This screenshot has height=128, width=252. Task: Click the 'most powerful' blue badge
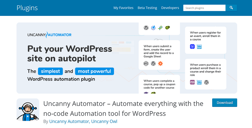coord(94,71)
